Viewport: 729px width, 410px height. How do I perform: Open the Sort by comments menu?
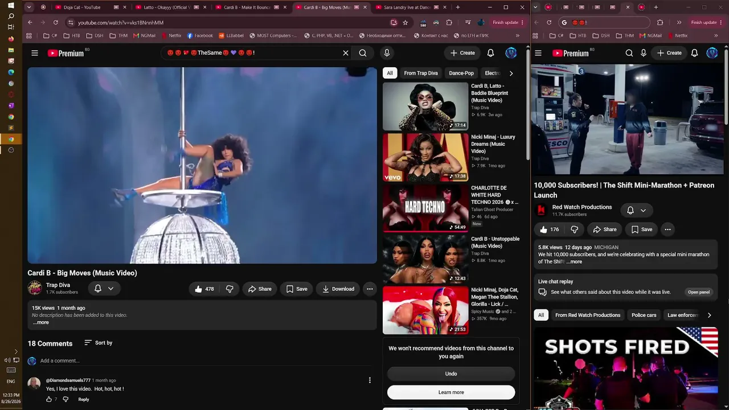click(x=98, y=343)
